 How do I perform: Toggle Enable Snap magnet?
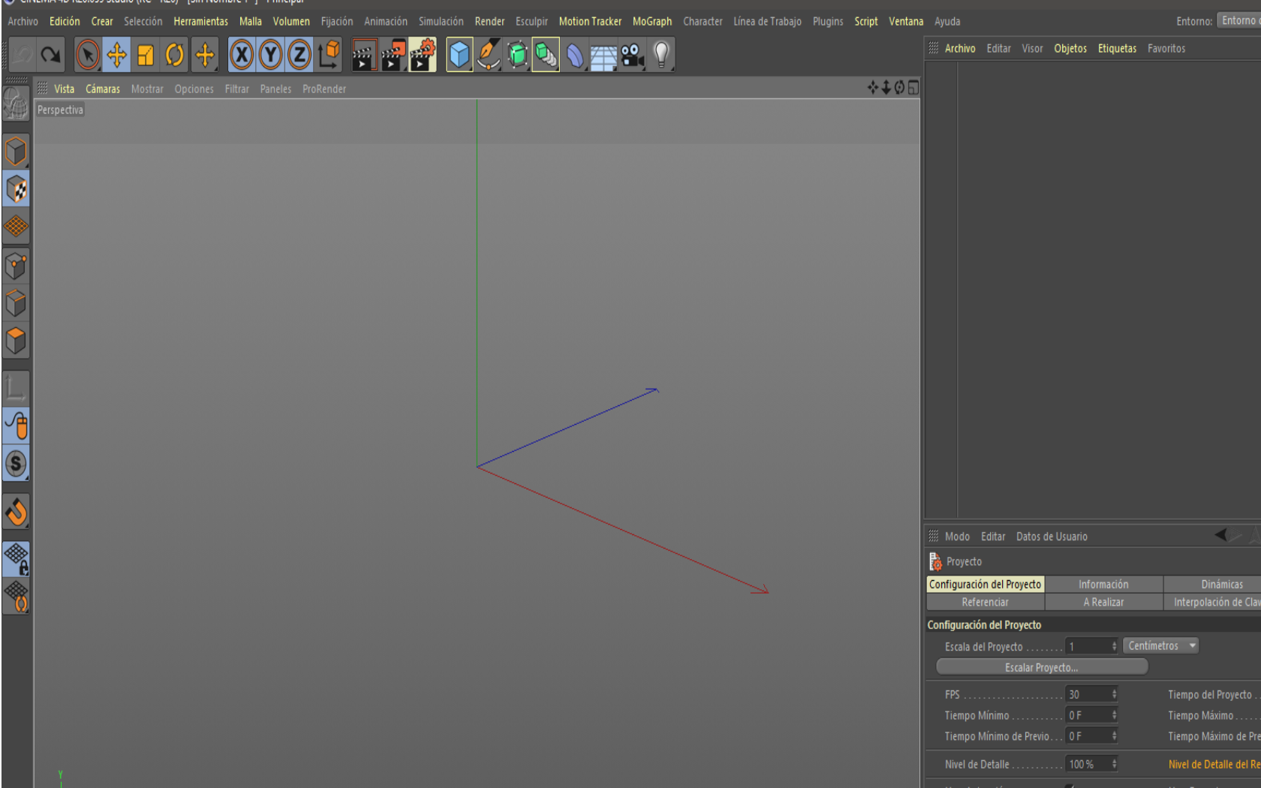(x=16, y=513)
